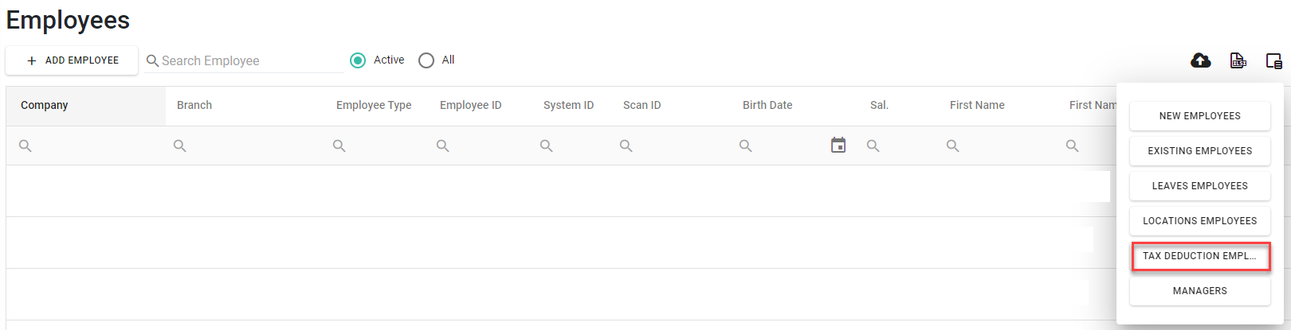Select Leaves Employees menu option
Image resolution: width=1291 pixels, height=330 pixels.
click(x=1199, y=186)
